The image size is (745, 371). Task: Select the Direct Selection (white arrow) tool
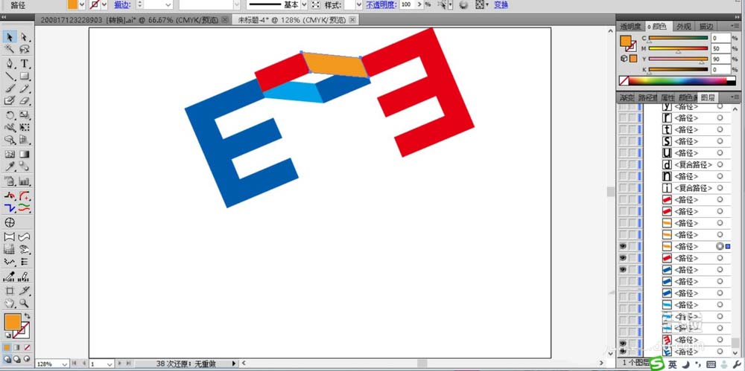[x=25, y=37]
